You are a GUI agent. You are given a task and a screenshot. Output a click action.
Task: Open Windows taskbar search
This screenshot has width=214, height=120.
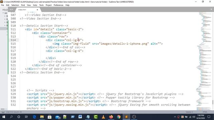11,117
